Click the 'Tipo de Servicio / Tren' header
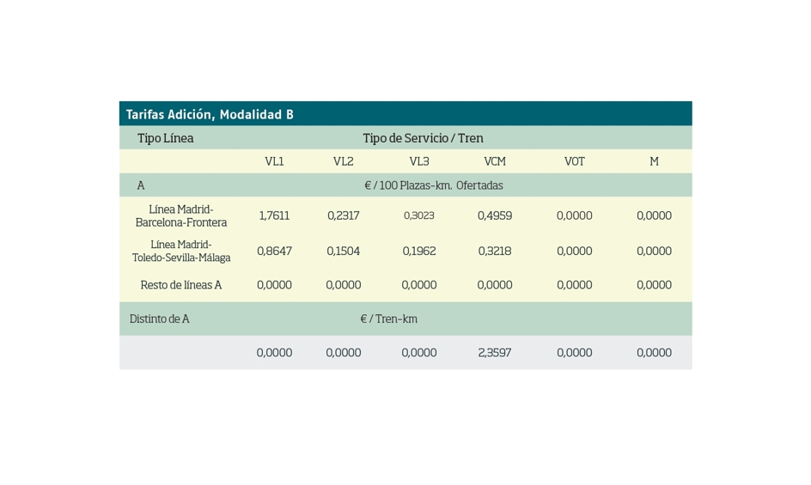This screenshot has width=811, height=485. [x=423, y=138]
